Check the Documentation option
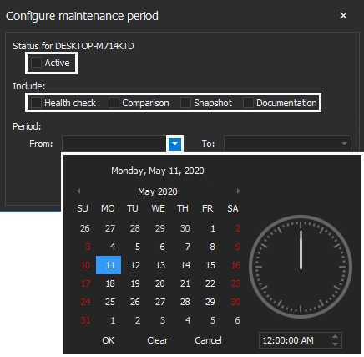 click(x=248, y=103)
